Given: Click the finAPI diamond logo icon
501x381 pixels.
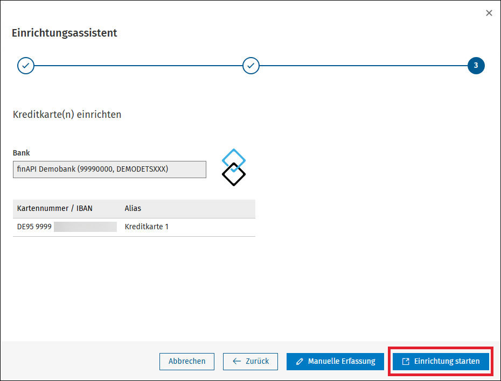Looking at the screenshot, I should click(x=234, y=167).
